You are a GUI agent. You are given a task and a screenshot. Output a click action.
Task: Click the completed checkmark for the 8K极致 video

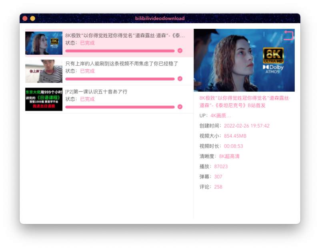point(180,51)
